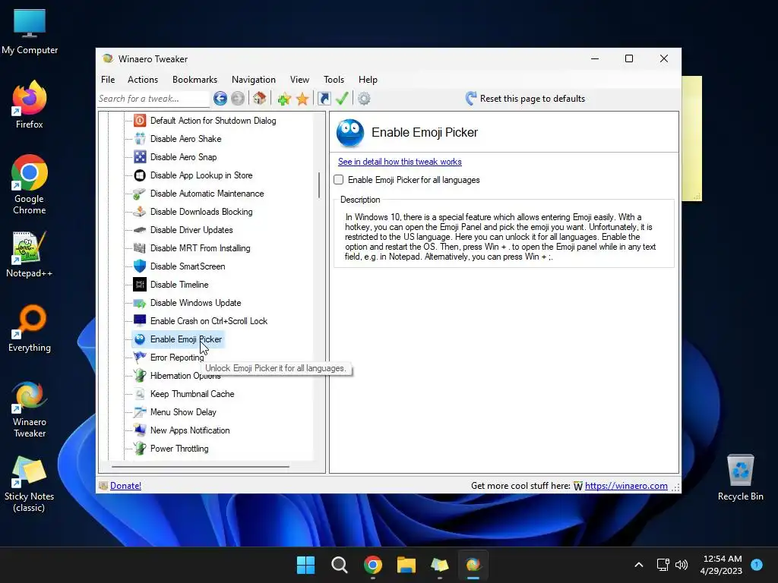Click the green checkmark toolbar icon
The height and width of the screenshot is (583, 778).
pyautogui.click(x=342, y=98)
